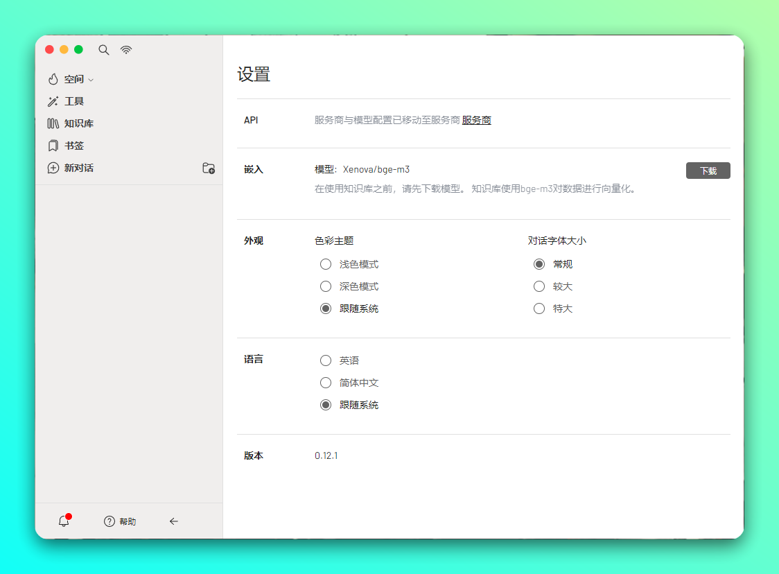This screenshot has width=779, height=574.
Task: Click the plus circle icon for 新对话
Action: tap(53, 168)
